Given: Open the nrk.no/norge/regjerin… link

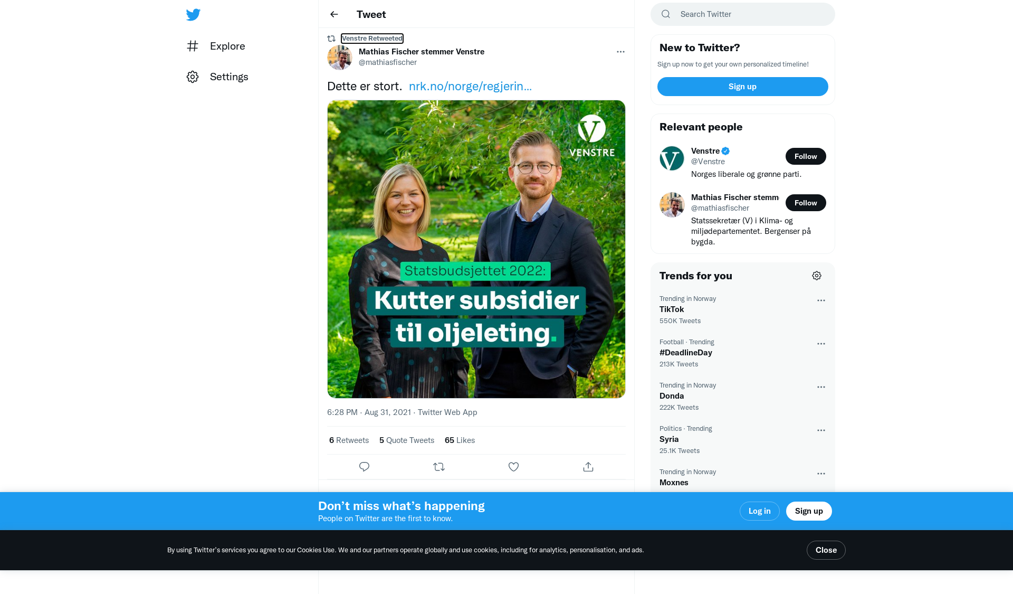Looking at the screenshot, I should click(x=470, y=86).
